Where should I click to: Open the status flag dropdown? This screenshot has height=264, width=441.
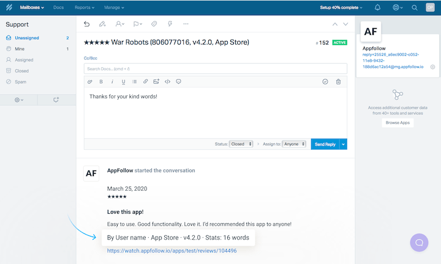[138, 24]
